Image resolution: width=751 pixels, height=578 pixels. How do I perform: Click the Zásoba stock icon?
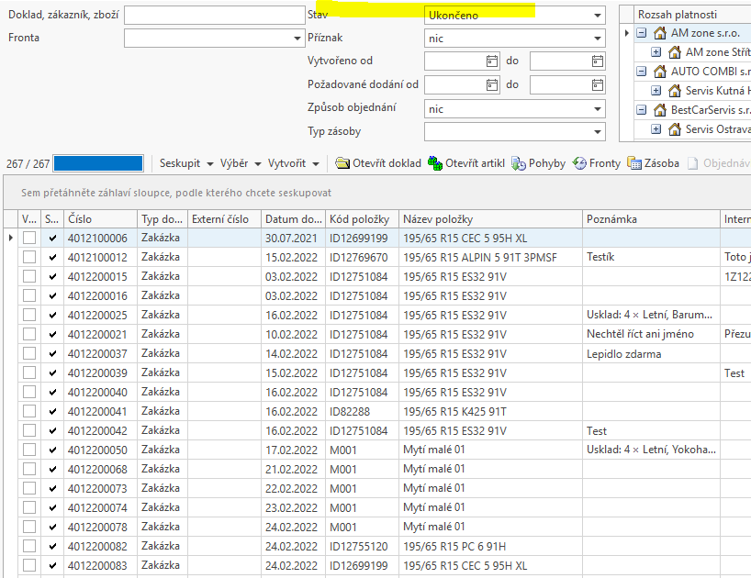click(634, 163)
